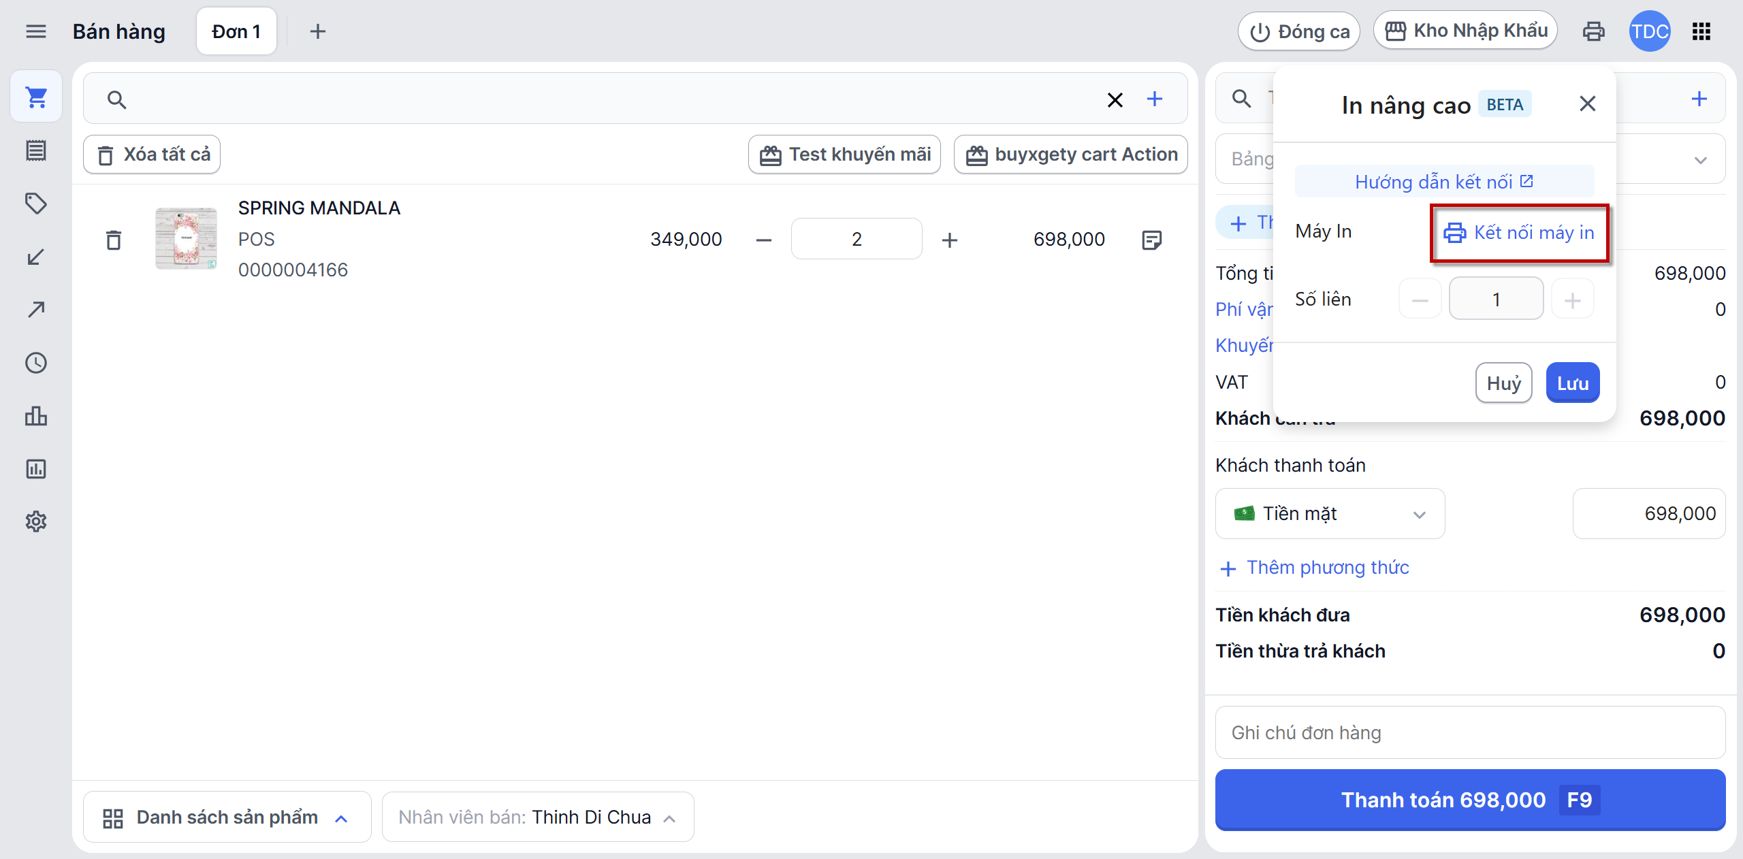
Task: Open the clock history sidebar icon
Action: (x=36, y=363)
